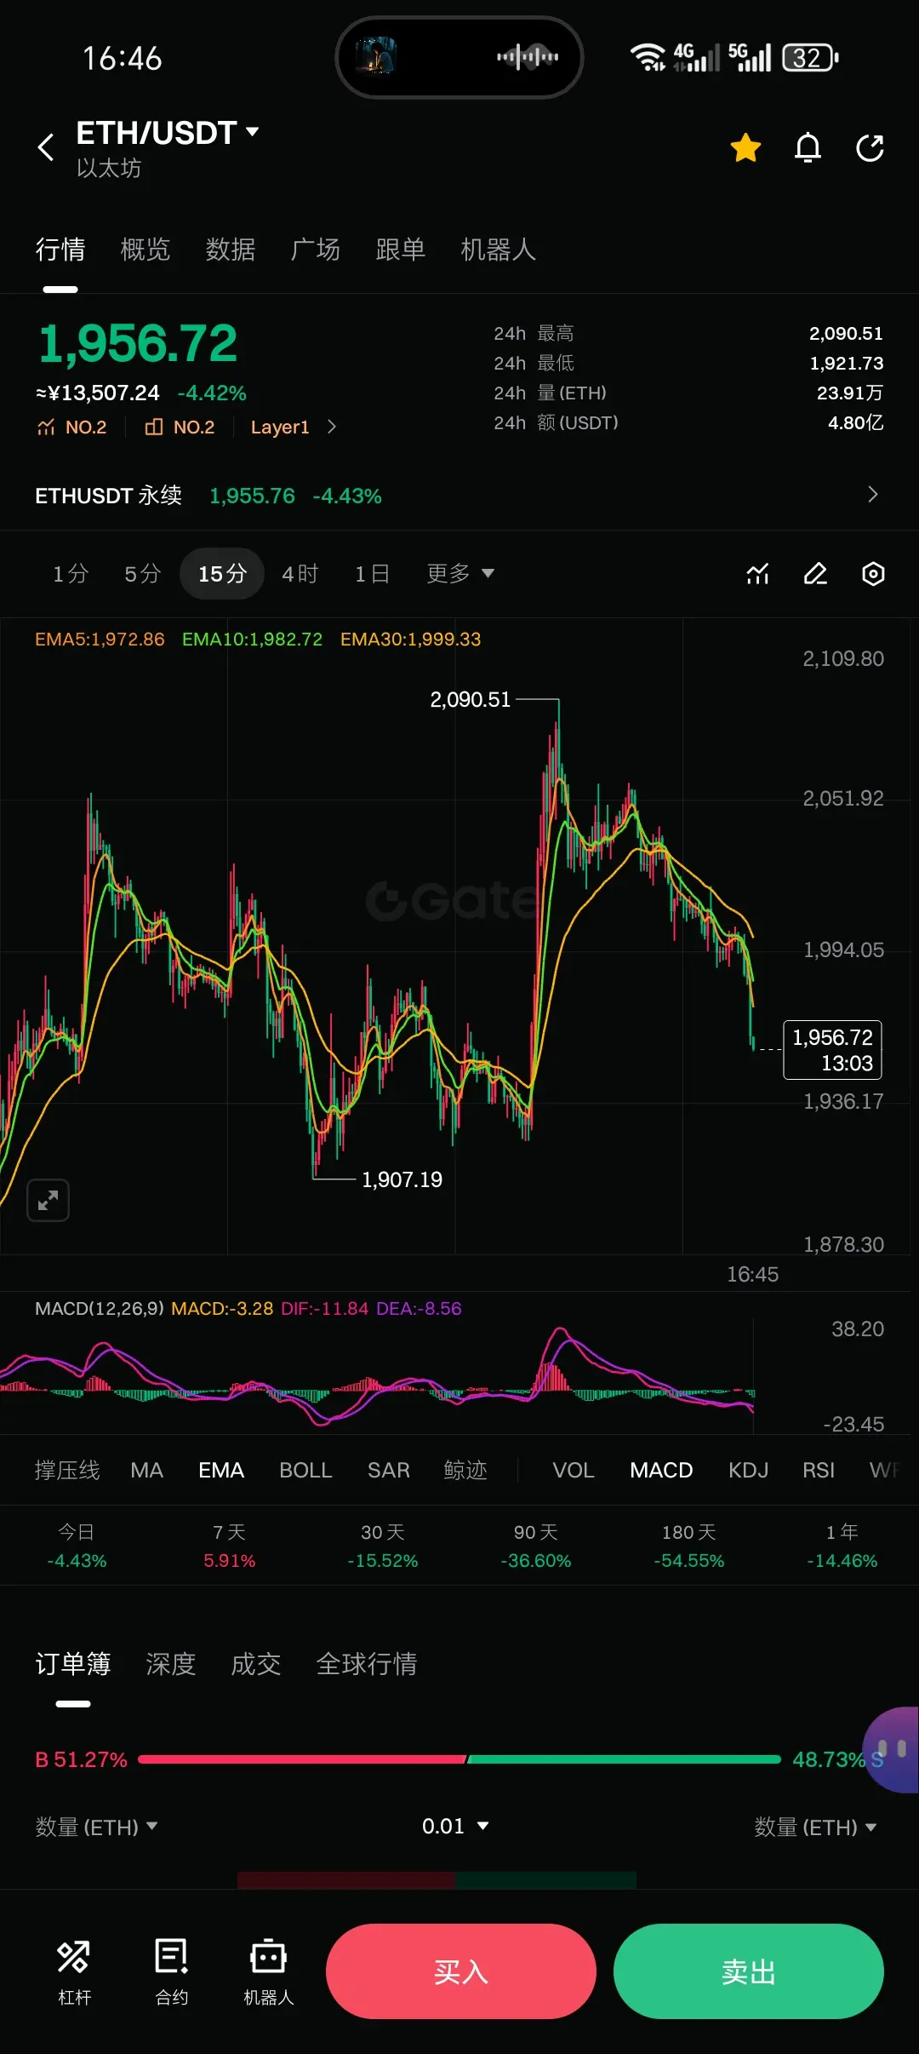919x2054 pixels.
Task: Open the chart drawing pencil tool
Action: (815, 574)
